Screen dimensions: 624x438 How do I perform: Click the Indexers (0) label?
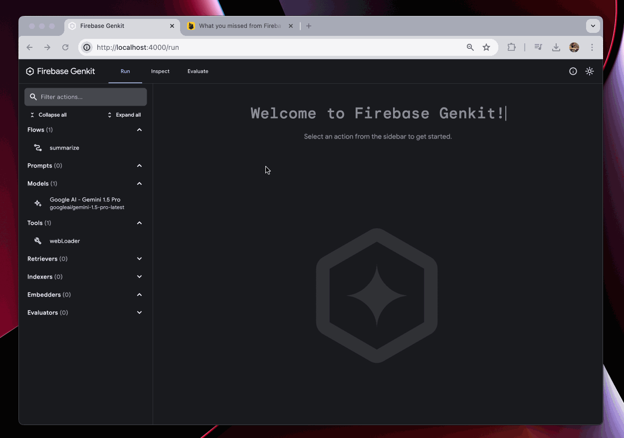click(x=45, y=277)
